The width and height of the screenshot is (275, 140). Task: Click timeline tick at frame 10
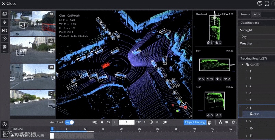85,130
